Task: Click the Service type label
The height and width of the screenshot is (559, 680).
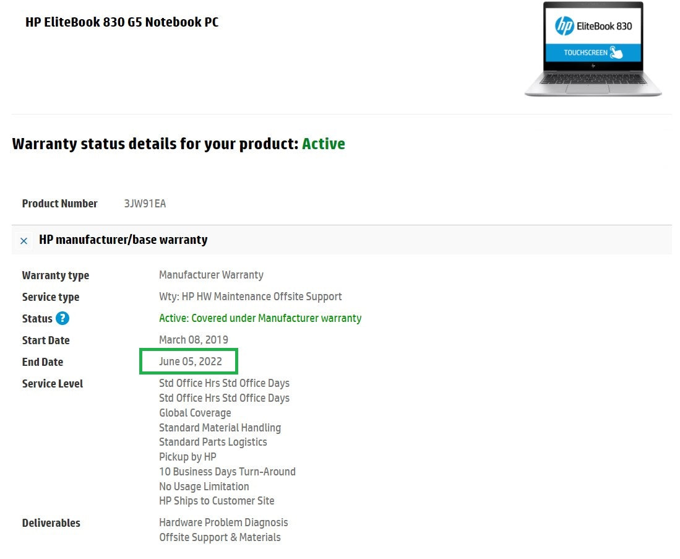Action: pos(51,297)
